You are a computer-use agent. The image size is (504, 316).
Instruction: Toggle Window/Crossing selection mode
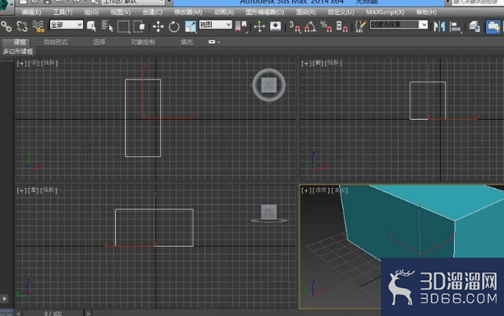pyautogui.click(x=139, y=26)
